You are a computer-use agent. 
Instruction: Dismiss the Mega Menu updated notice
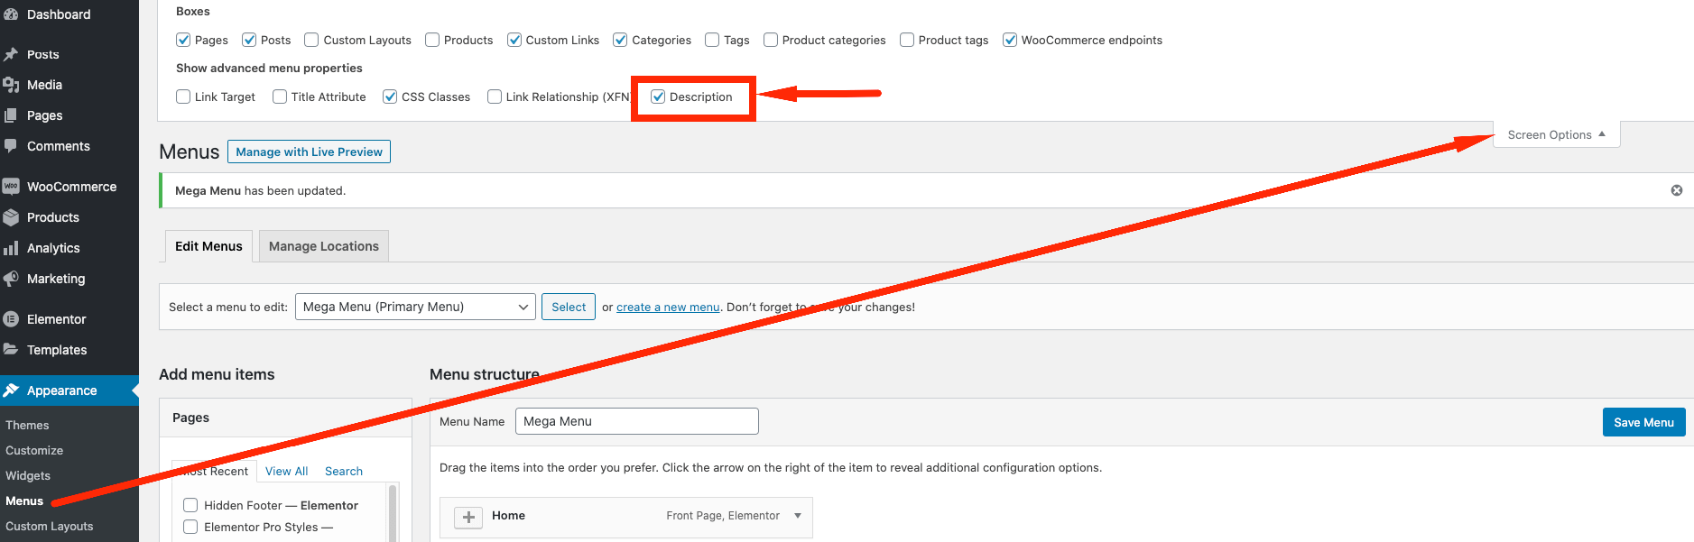pyautogui.click(x=1676, y=190)
